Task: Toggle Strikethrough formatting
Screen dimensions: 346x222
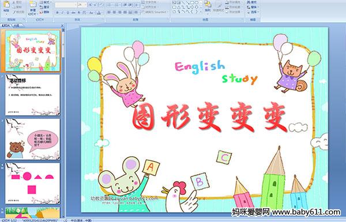Action: point(73,13)
